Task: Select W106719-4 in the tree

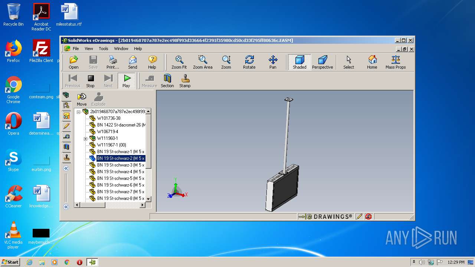Action: coord(108,132)
